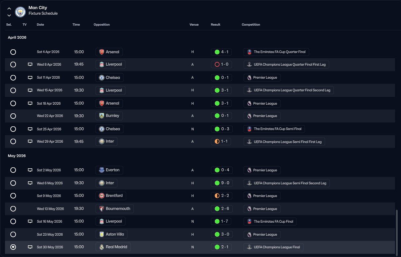Select the Wed 22 Apr Burnley fixture radio

pos(13,116)
